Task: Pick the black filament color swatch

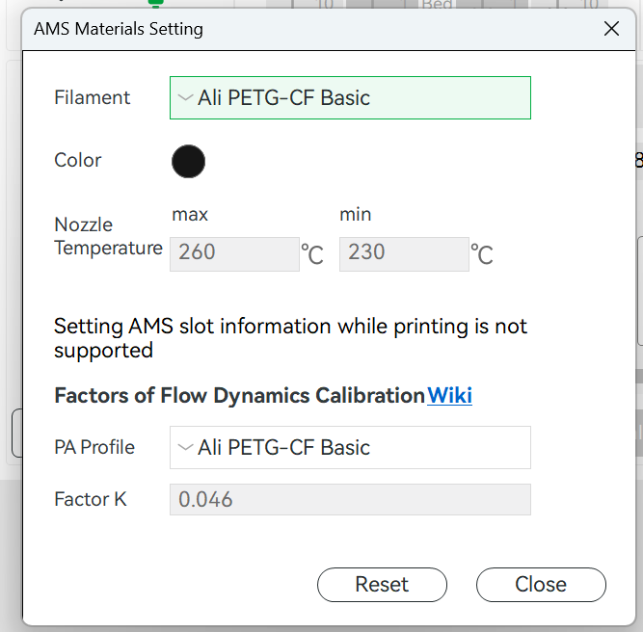Action: point(188,161)
